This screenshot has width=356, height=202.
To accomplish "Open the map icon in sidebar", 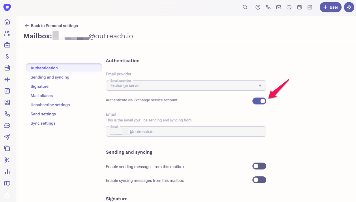I will [7, 183].
